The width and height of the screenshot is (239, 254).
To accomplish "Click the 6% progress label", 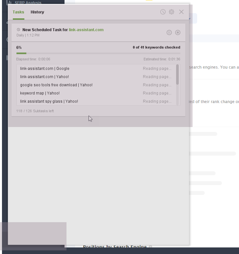I will click(19, 48).
